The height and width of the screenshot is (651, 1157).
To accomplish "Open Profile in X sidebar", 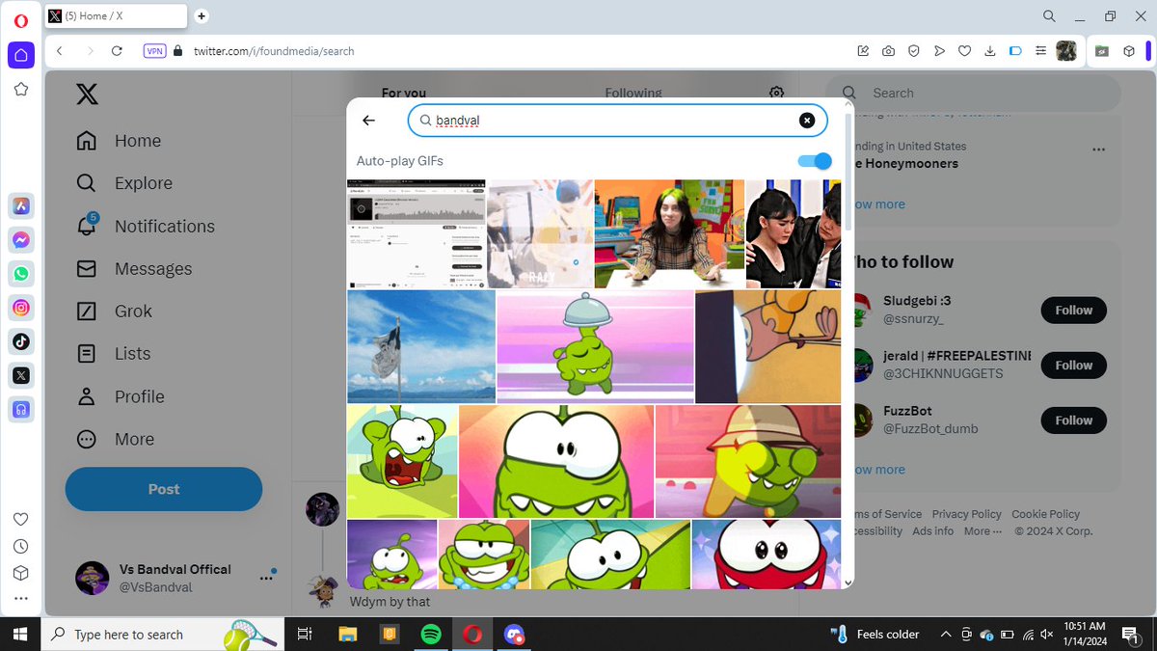I will point(121,396).
